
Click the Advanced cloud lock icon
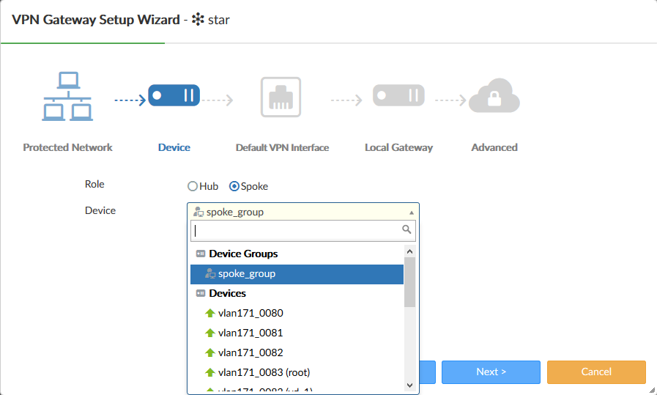494,97
